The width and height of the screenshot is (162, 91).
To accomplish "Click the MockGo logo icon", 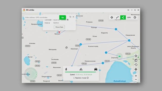I will point(24,10).
